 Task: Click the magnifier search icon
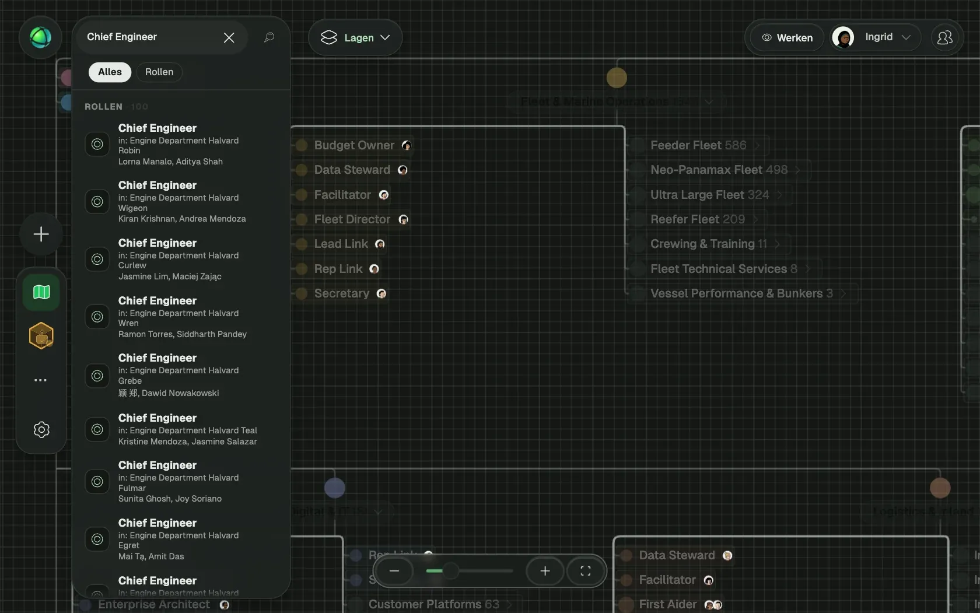[x=269, y=37]
